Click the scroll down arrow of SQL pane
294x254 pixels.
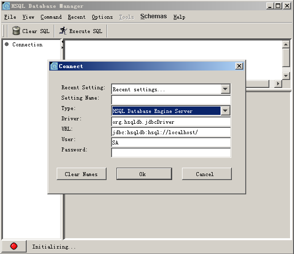click(x=286, y=76)
